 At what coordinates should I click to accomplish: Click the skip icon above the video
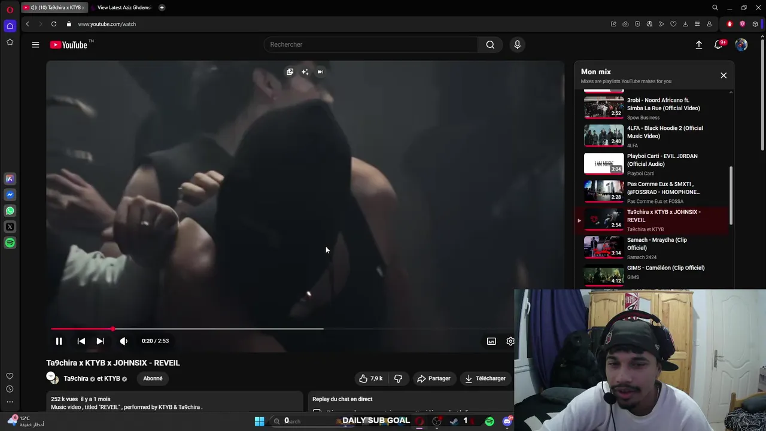(x=320, y=72)
